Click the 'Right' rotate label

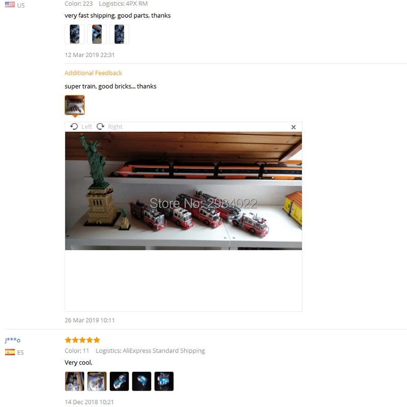point(115,127)
